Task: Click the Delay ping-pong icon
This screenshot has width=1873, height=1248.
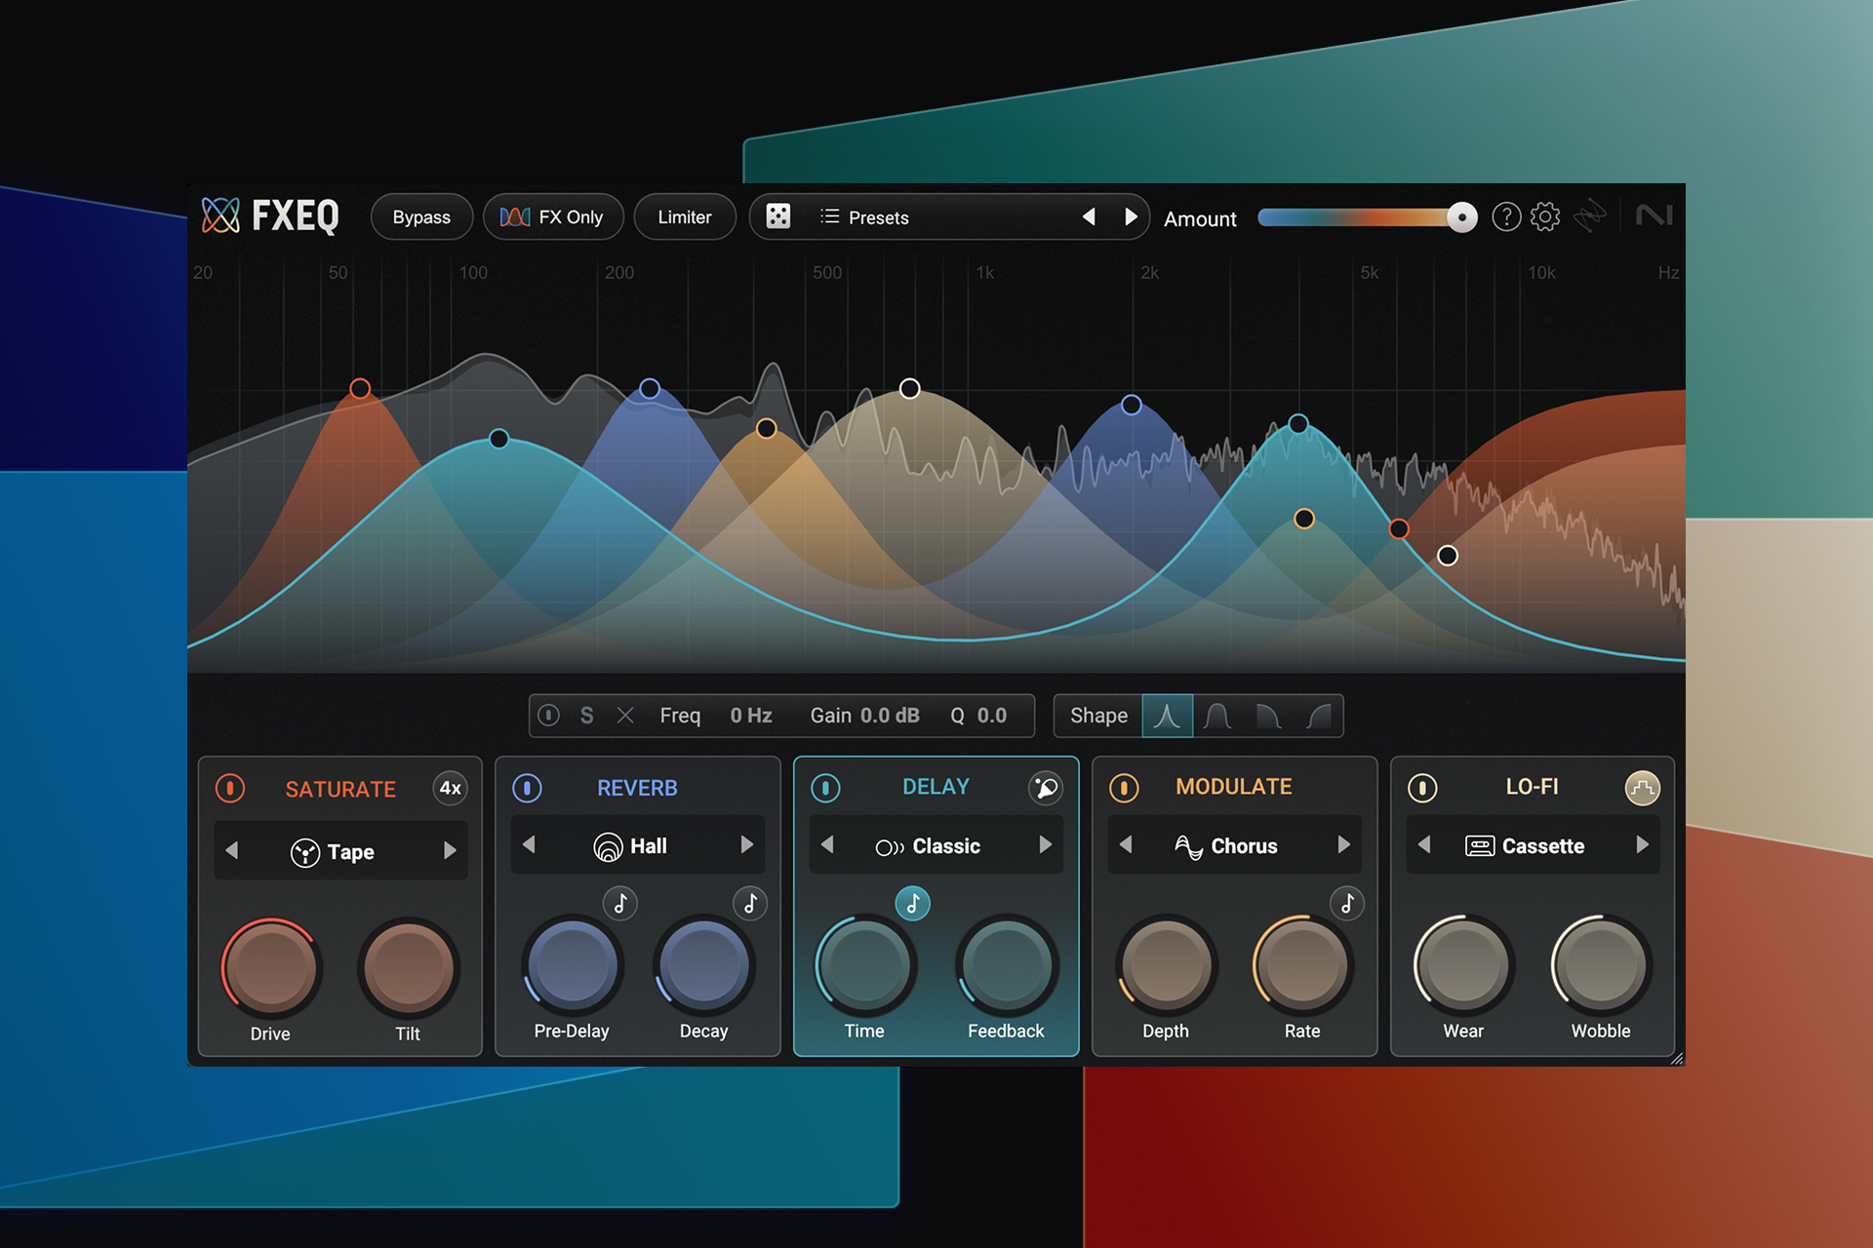Action: point(1046,788)
